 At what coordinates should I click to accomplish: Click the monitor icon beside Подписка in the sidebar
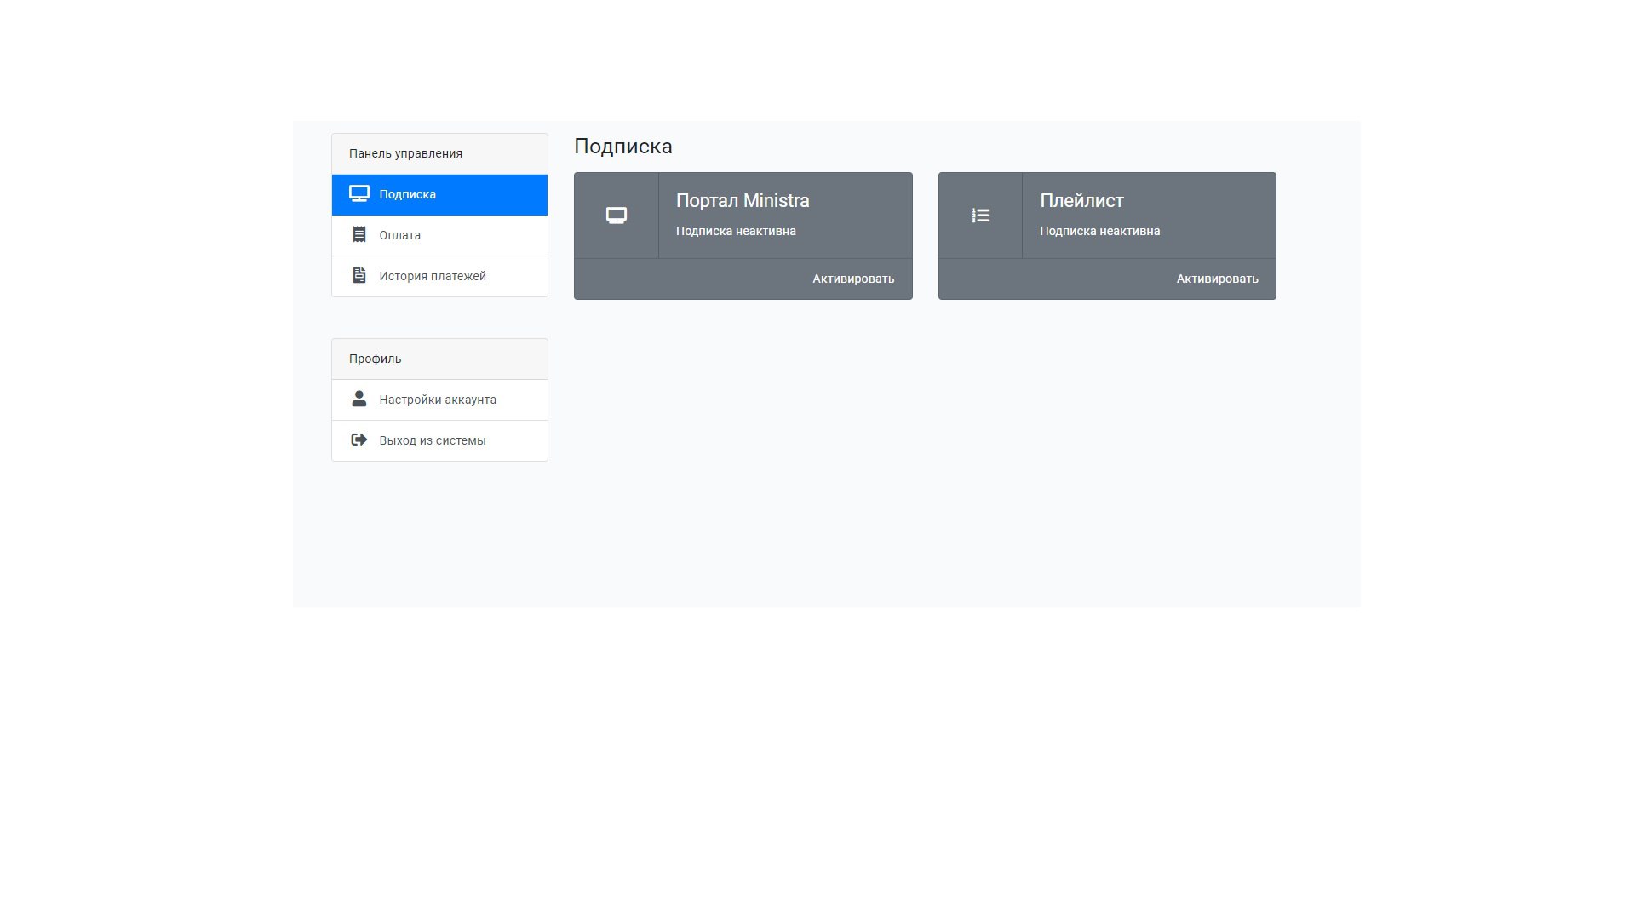(x=359, y=194)
